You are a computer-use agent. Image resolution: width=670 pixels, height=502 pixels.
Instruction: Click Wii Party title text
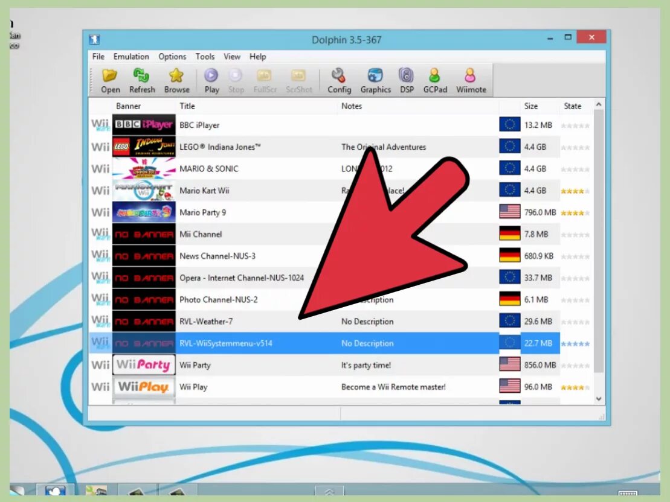tap(195, 366)
